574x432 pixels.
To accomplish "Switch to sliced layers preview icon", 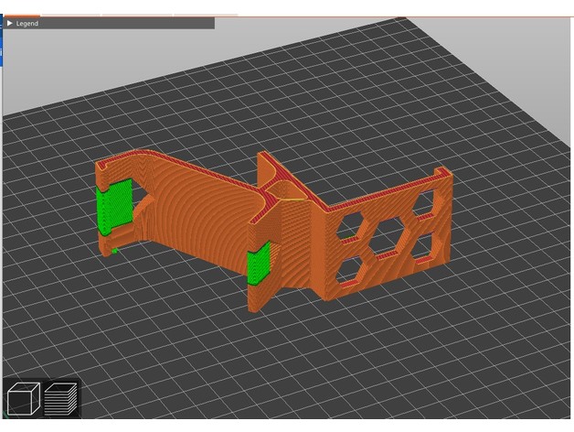I will pos(60,399).
